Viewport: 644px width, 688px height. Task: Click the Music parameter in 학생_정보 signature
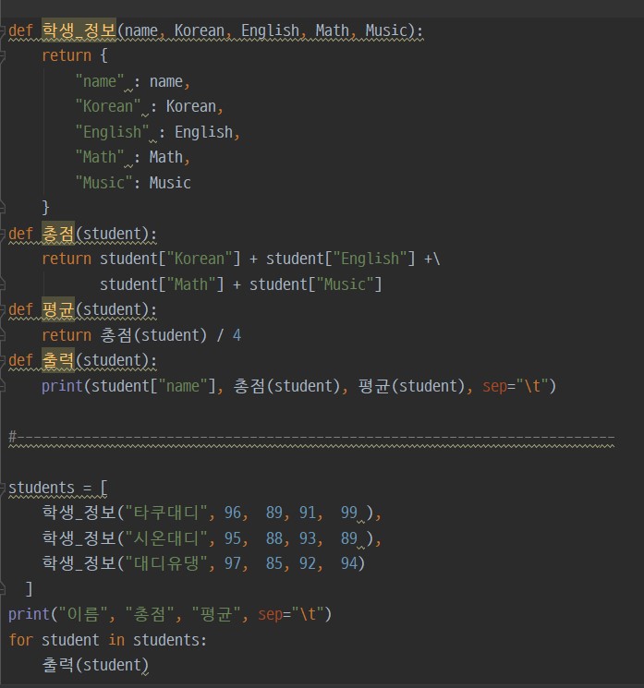coord(386,30)
